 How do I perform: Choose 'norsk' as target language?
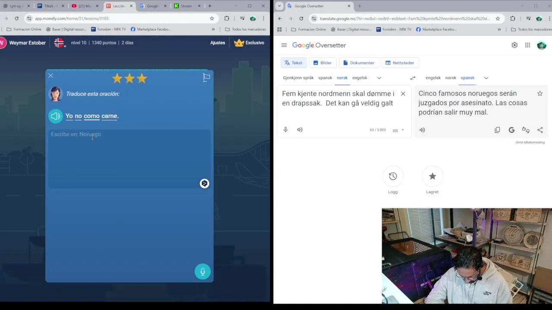(x=451, y=78)
